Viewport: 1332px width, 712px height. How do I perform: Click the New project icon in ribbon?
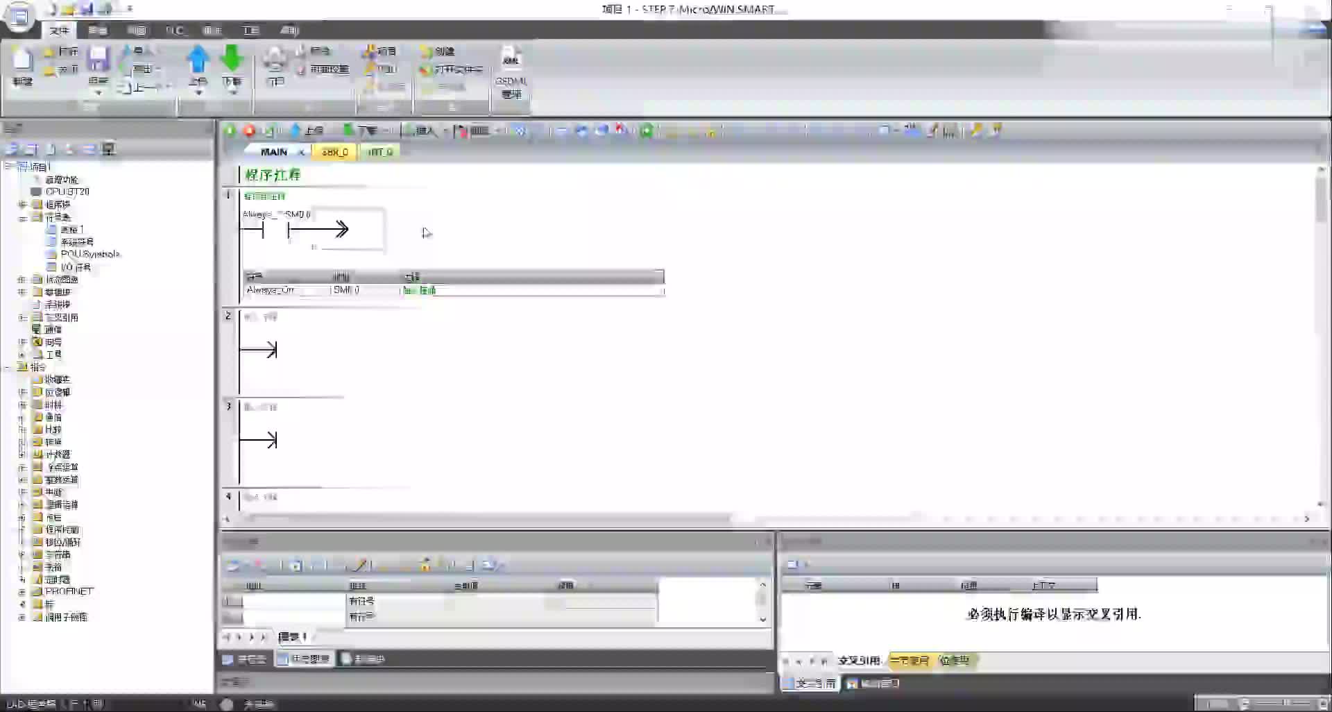click(22, 60)
